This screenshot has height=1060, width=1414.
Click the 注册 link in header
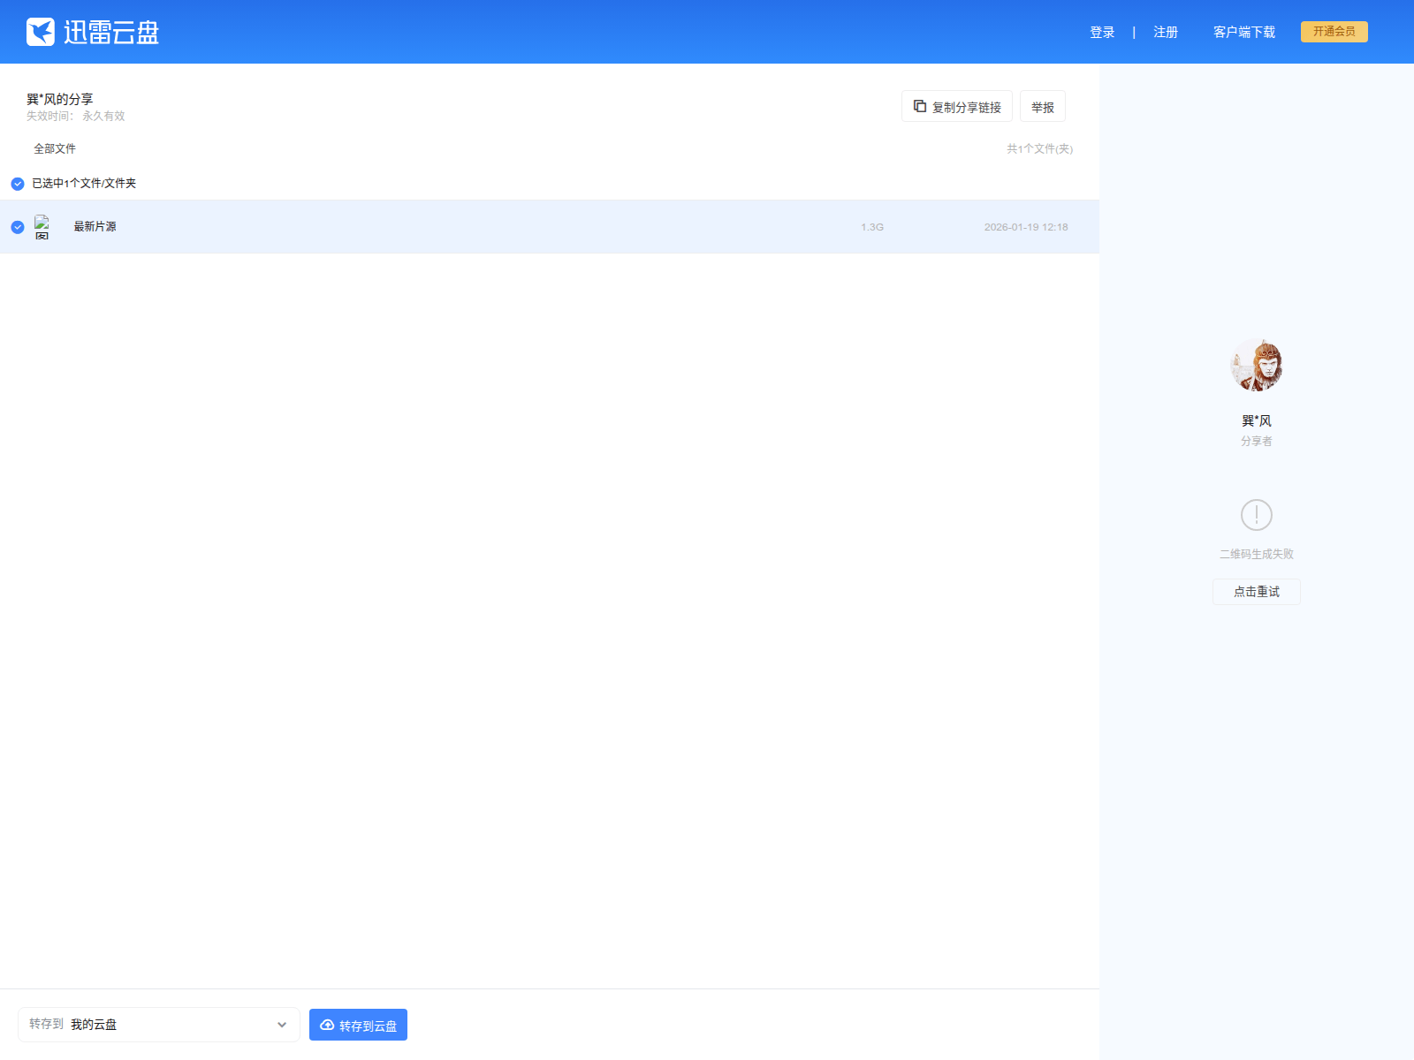coord(1166,32)
